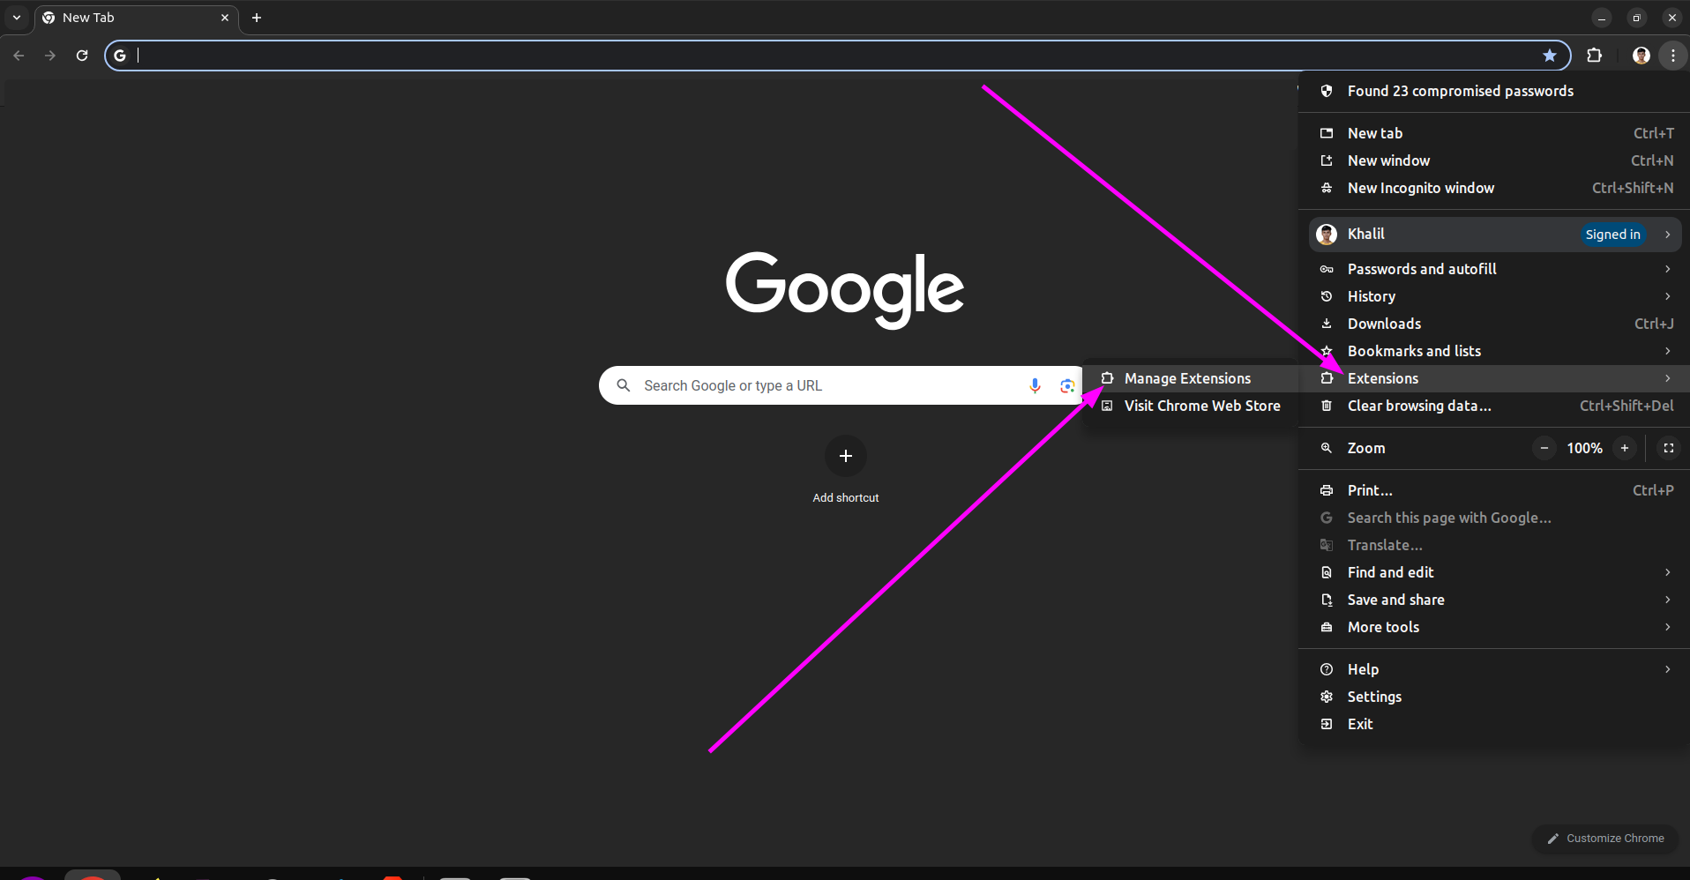This screenshot has width=1690, height=880.
Task: Enter fullscreen mode from Zoom row
Action: (1668, 448)
